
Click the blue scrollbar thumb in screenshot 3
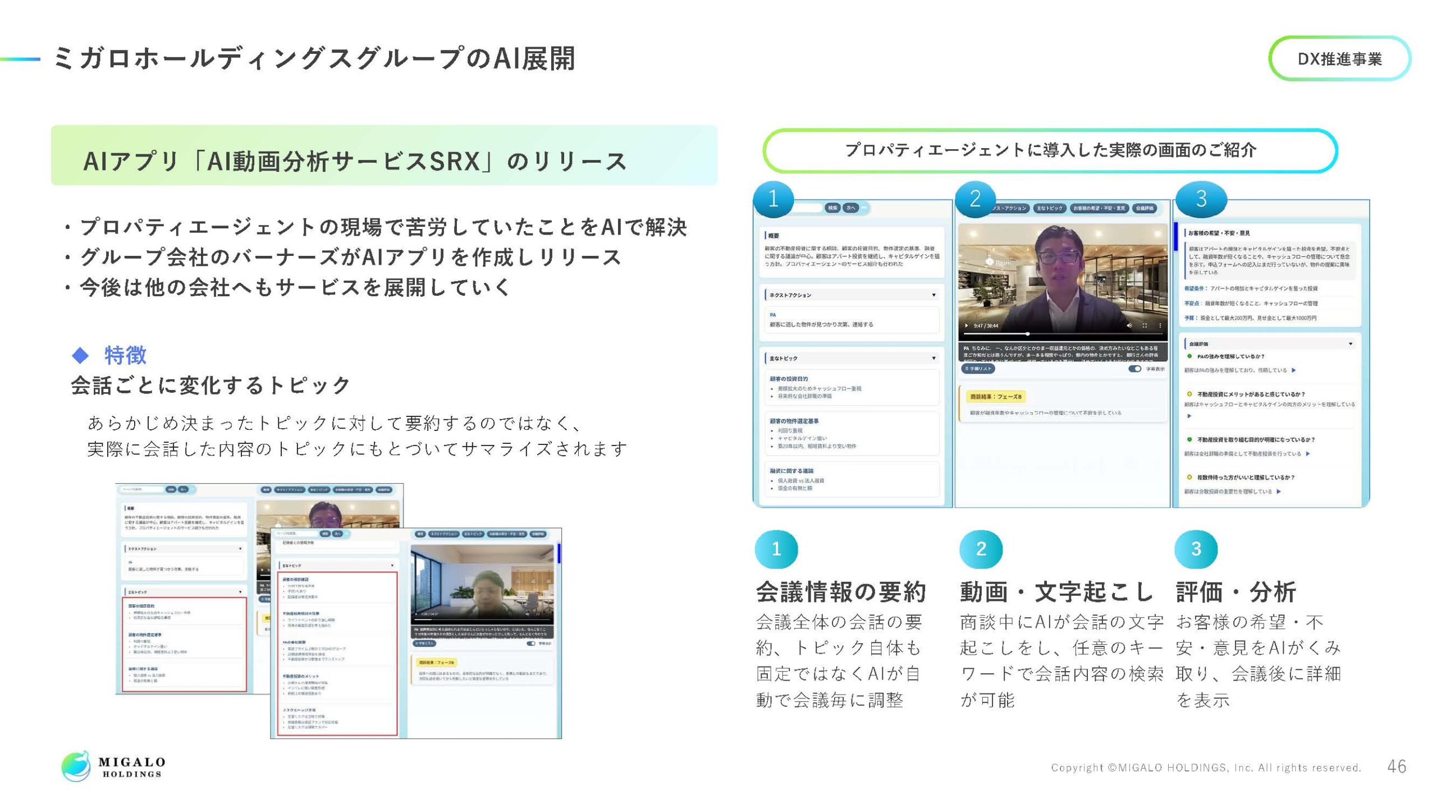tap(1175, 236)
